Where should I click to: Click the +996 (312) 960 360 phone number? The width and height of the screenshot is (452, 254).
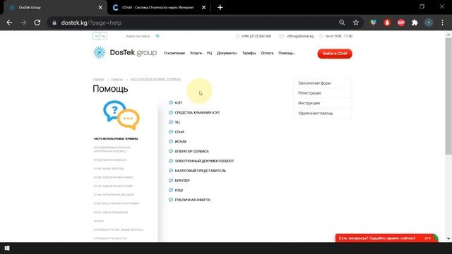coord(256,36)
